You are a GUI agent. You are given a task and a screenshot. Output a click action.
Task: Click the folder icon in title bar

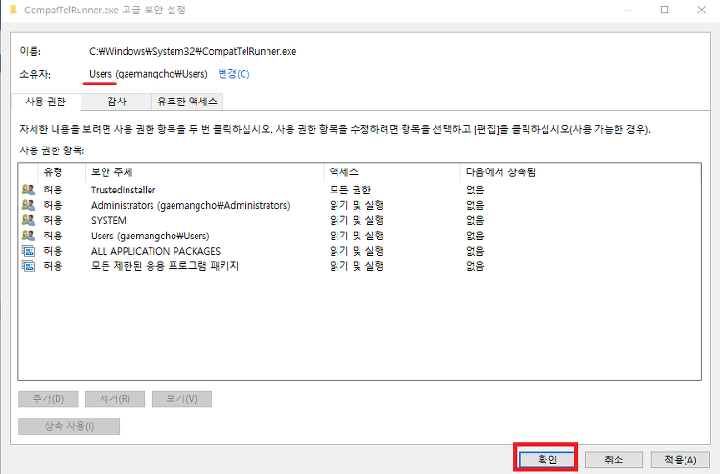(12, 9)
